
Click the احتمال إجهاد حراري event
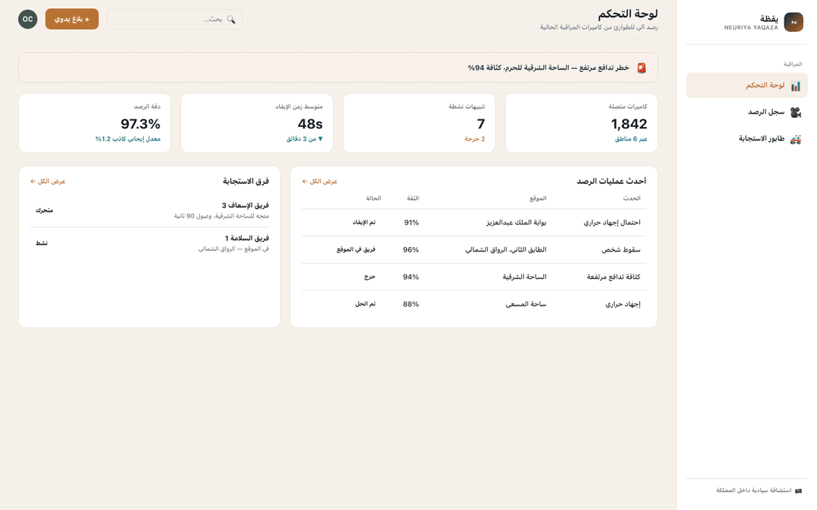[612, 222]
